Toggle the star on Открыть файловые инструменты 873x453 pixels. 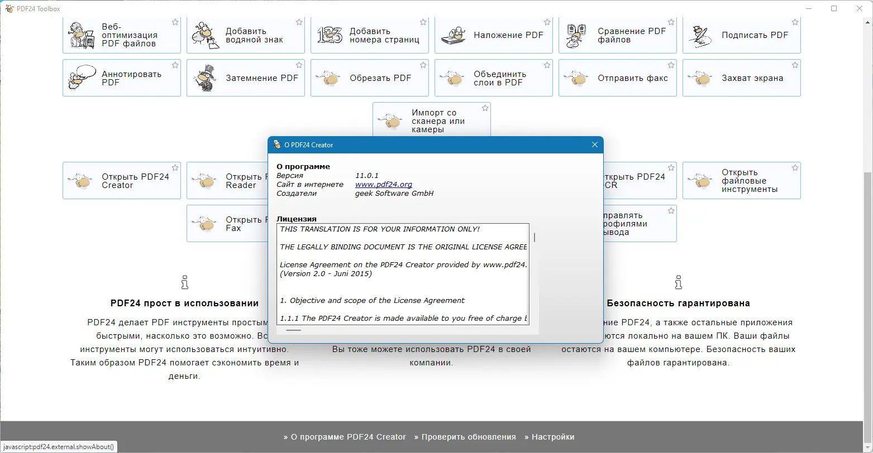795,168
